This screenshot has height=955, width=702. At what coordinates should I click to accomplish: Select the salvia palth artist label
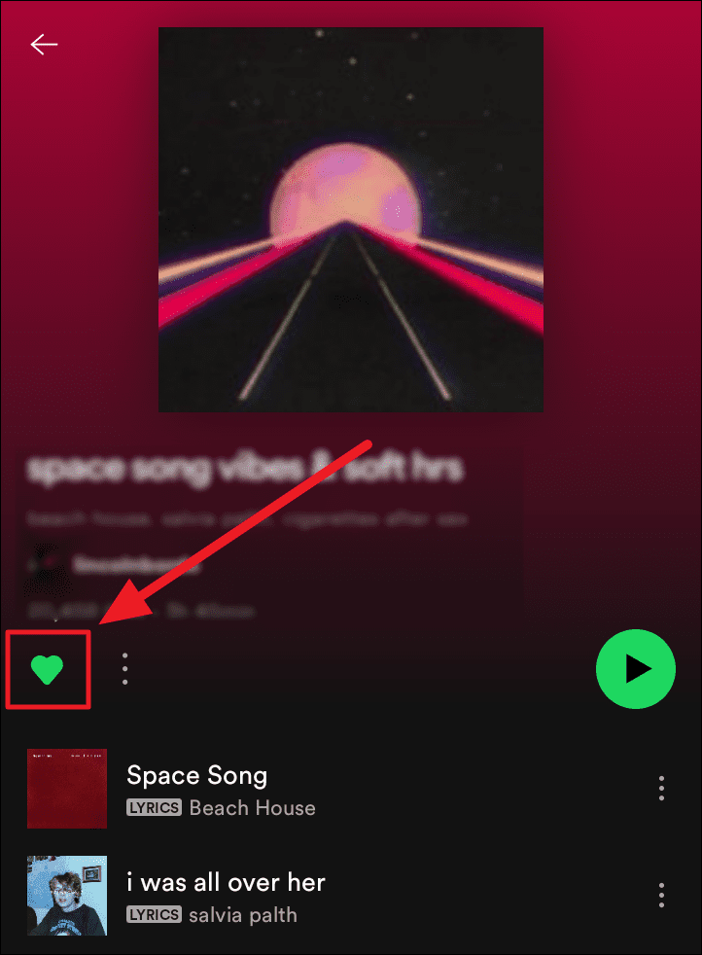point(243,915)
